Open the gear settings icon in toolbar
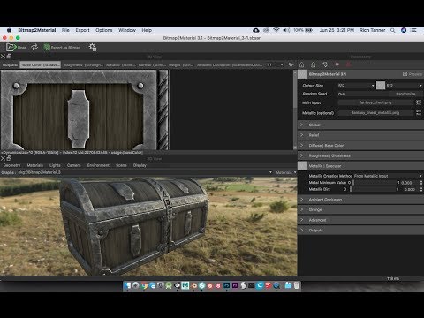The image size is (424, 318). coord(93,47)
